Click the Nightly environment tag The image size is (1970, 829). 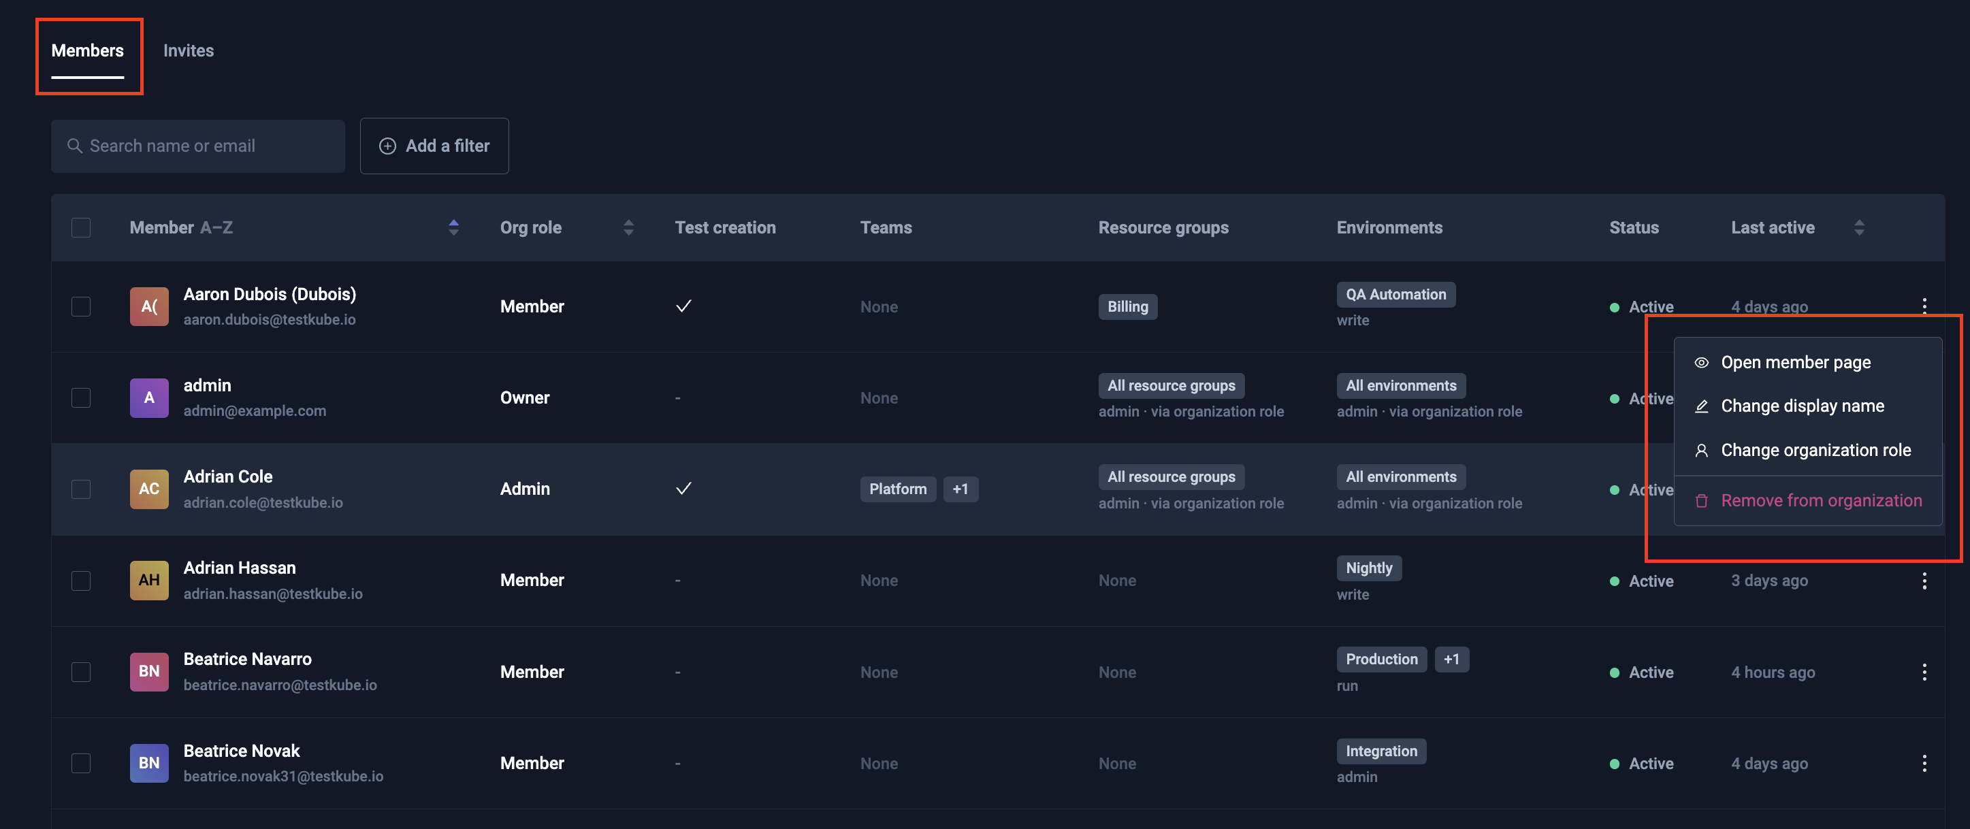tap(1369, 568)
